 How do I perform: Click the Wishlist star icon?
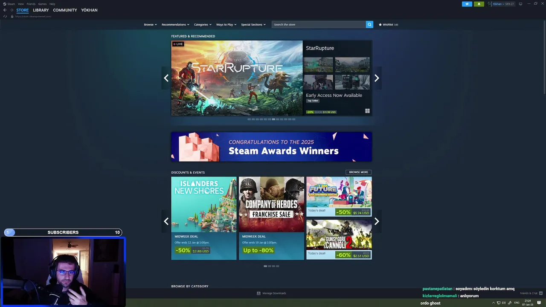pos(380,25)
